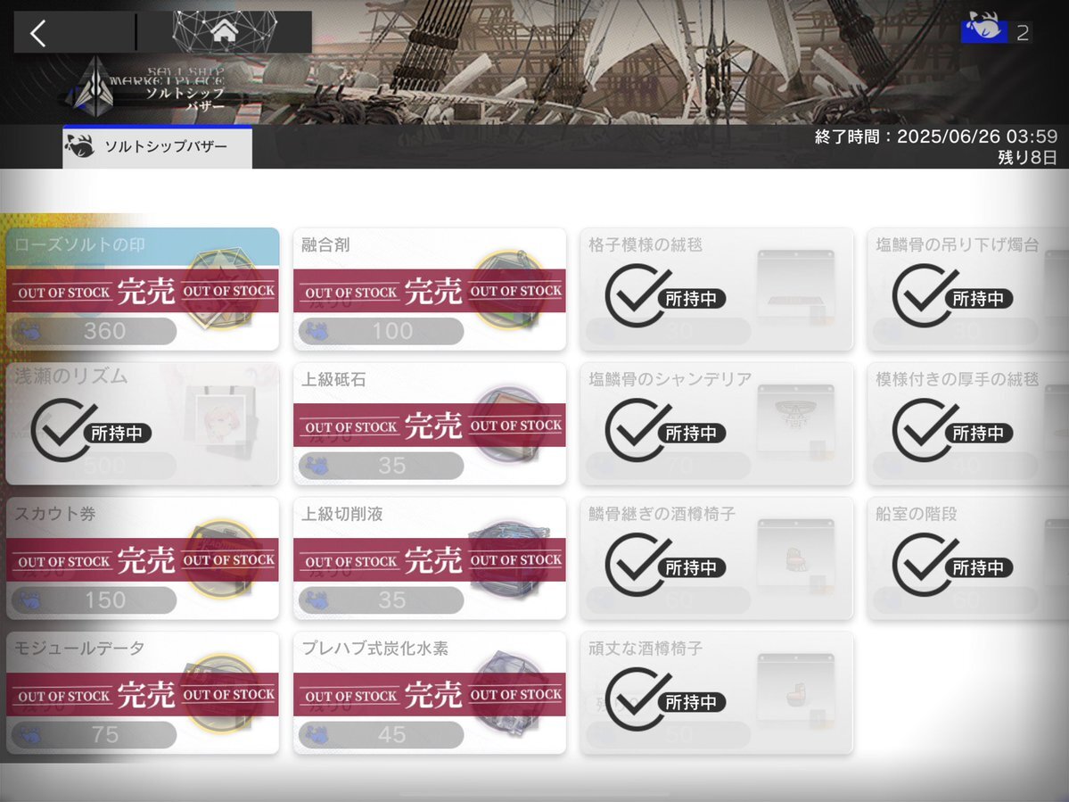
Task: Open the 浅瀬のリズム owned card
Action: [143, 424]
